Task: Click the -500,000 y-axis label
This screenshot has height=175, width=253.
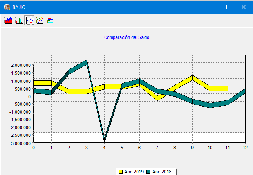Action: coord(22,104)
